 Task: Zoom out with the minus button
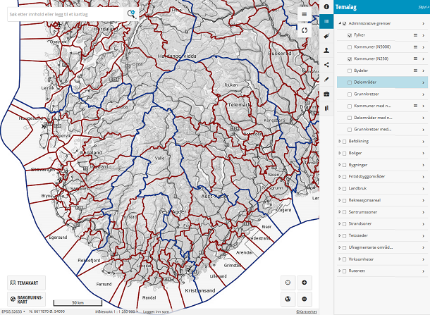coord(304,299)
